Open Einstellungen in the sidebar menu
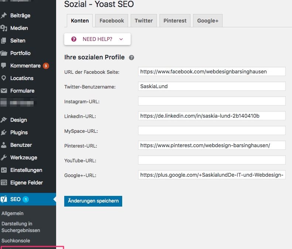 (x=26, y=170)
